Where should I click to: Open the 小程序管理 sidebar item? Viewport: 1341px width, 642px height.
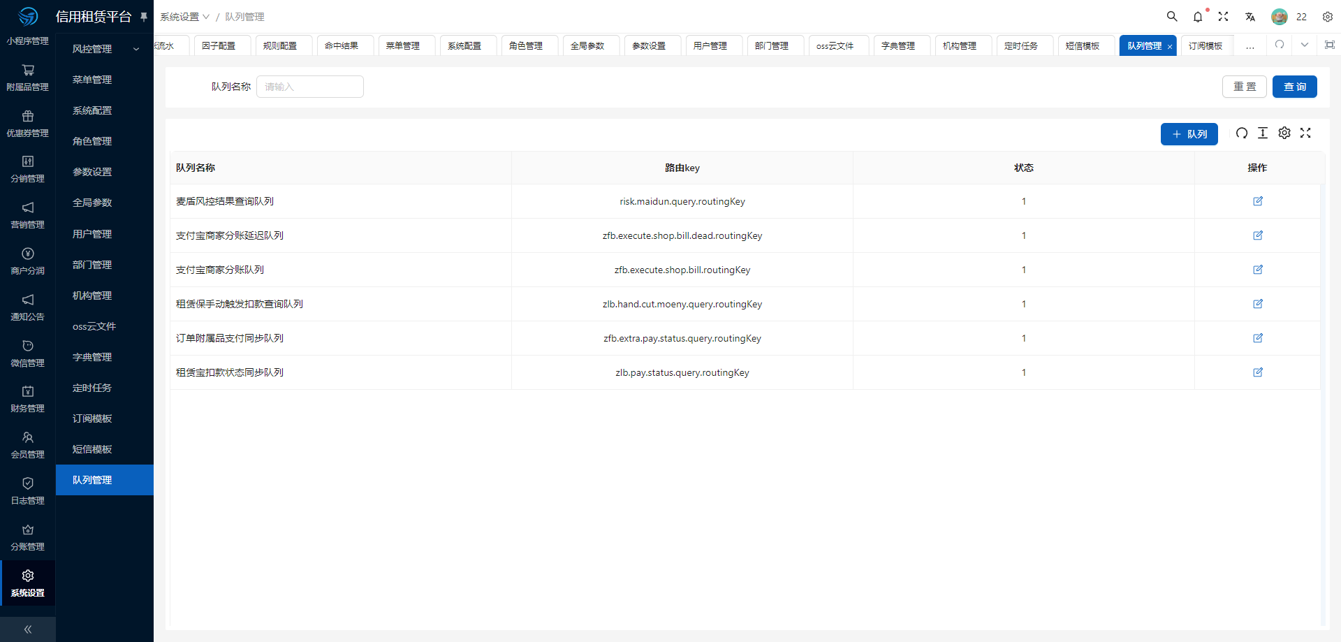coord(28,41)
